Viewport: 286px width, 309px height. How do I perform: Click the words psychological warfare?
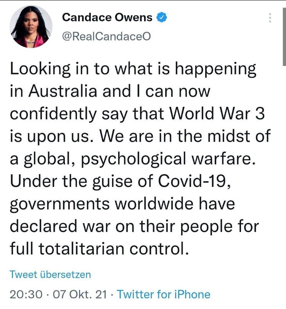click(169, 159)
